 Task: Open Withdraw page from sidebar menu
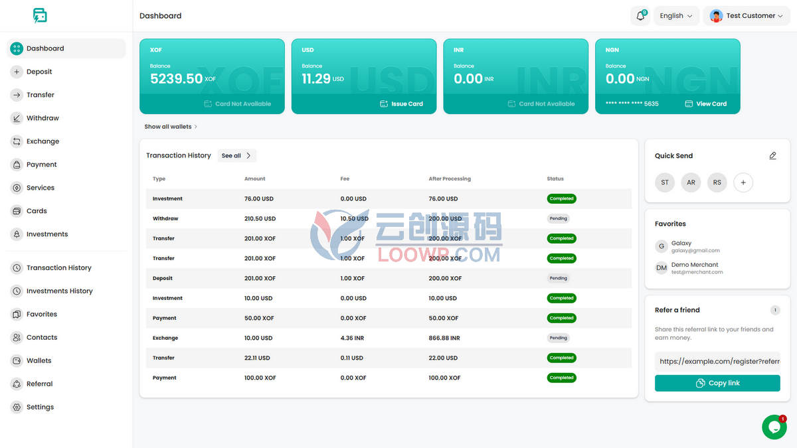pos(66,118)
